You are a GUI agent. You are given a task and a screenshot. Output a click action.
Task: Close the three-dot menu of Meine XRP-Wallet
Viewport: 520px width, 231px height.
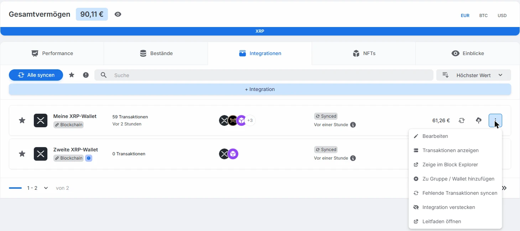[x=495, y=120]
